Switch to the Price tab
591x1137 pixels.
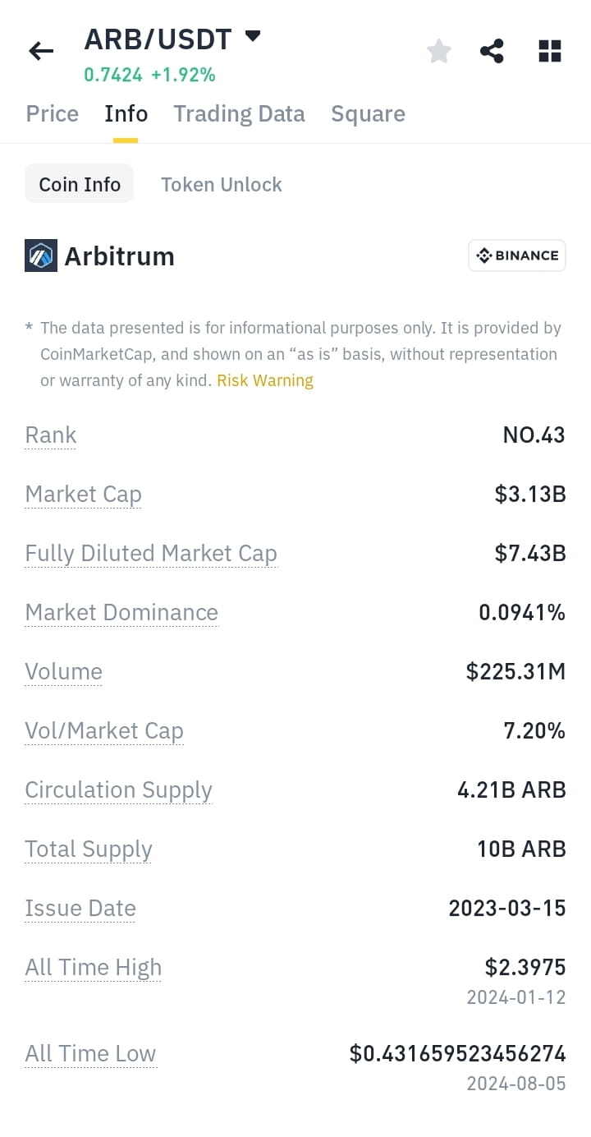53,113
